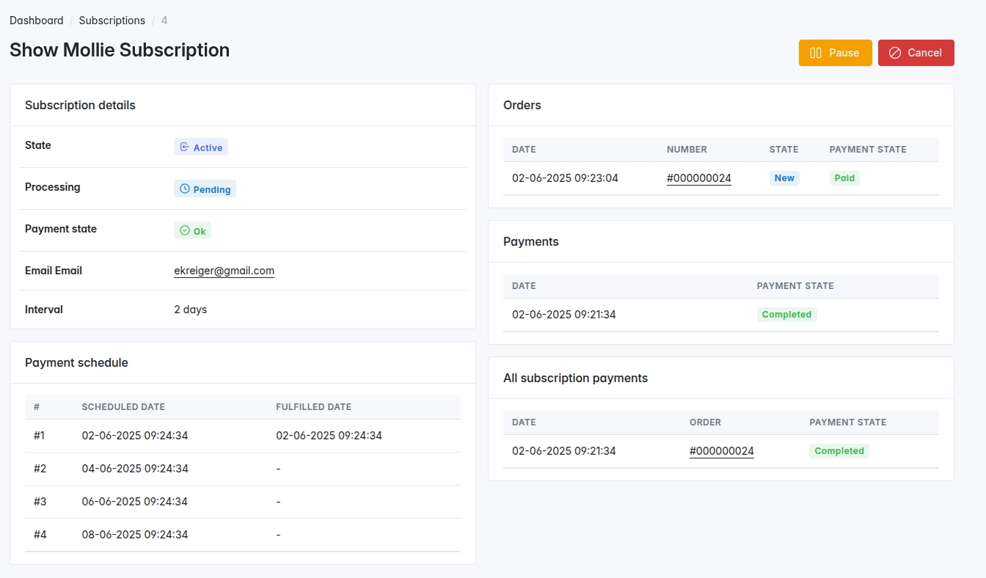Go to Dashboard breadcrumb
Viewport: 986px width, 578px height.
pos(36,21)
